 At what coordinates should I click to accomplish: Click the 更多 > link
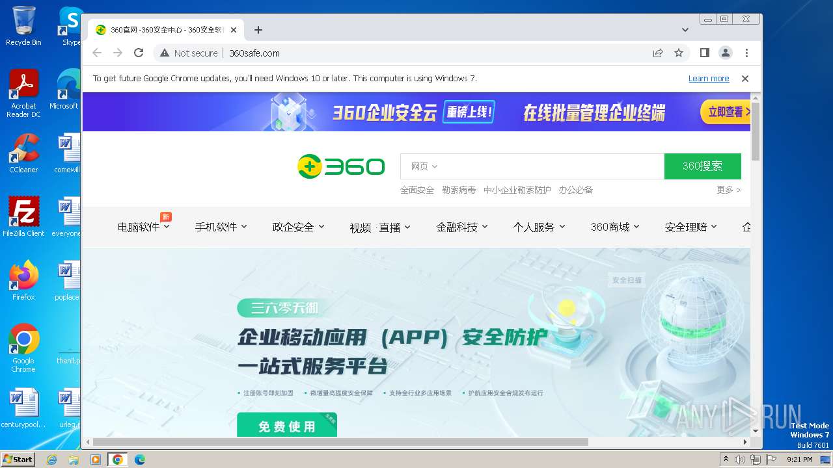click(729, 190)
